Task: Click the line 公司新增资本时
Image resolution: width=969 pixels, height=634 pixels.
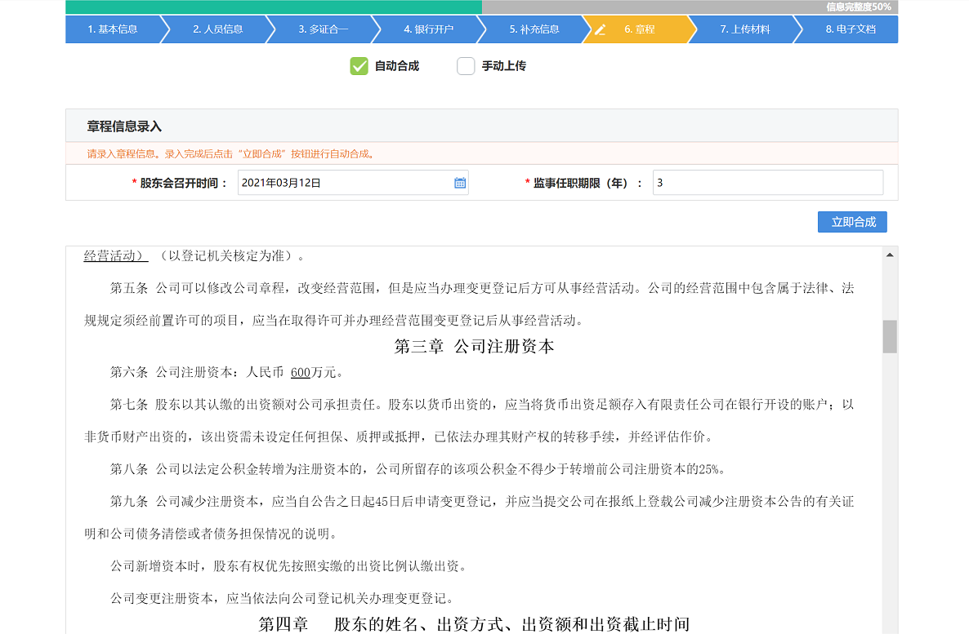Action: [x=288, y=566]
